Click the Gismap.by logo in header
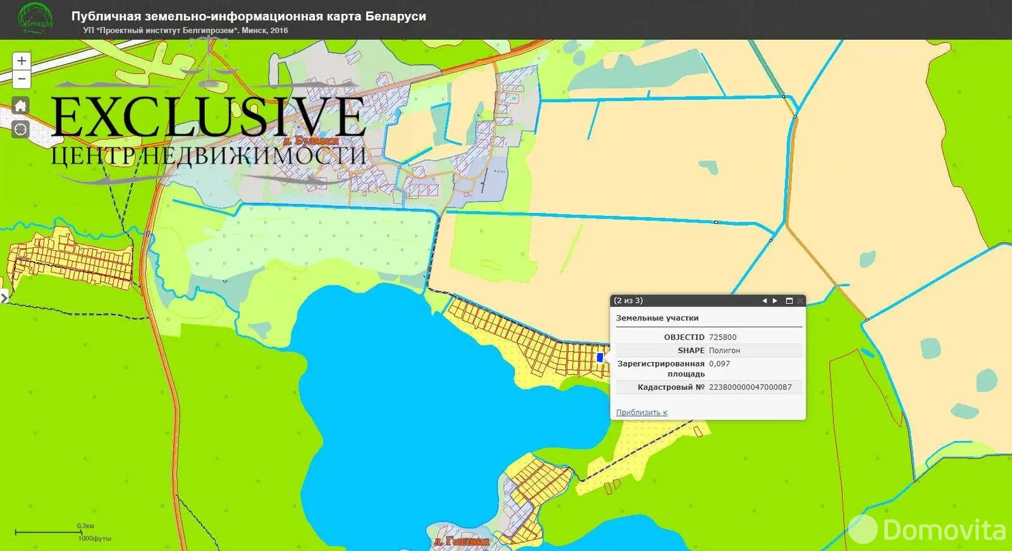Viewport: 1012px width, 551px height. [x=35, y=19]
